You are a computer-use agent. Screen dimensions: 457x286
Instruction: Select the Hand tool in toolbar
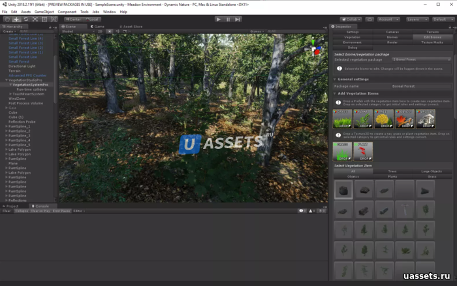[7, 19]
